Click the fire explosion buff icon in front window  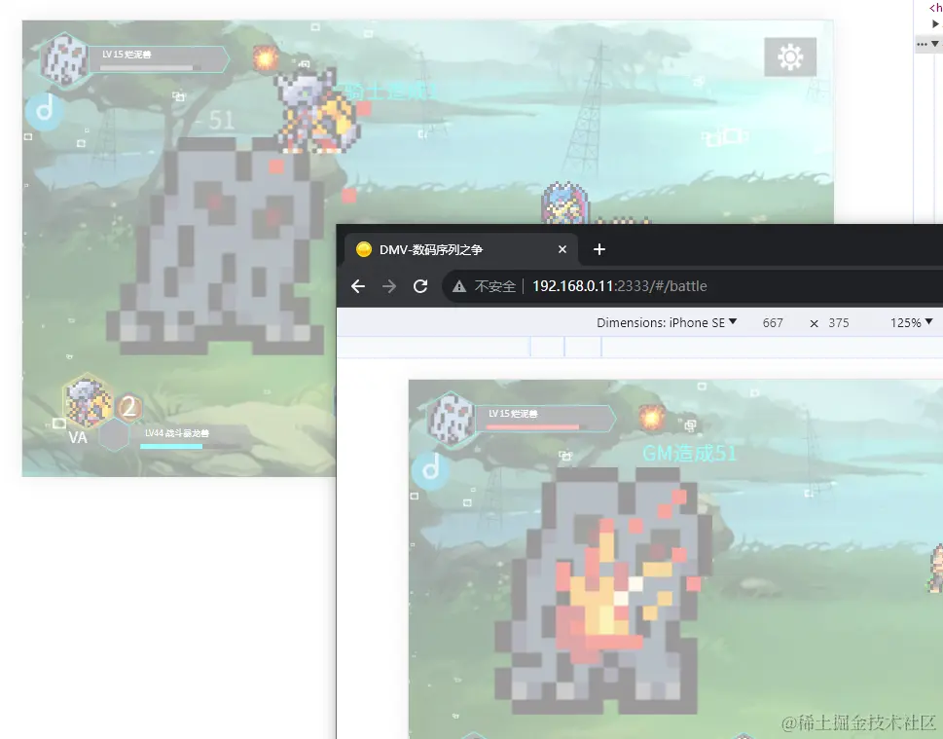(x=651, y=417)
